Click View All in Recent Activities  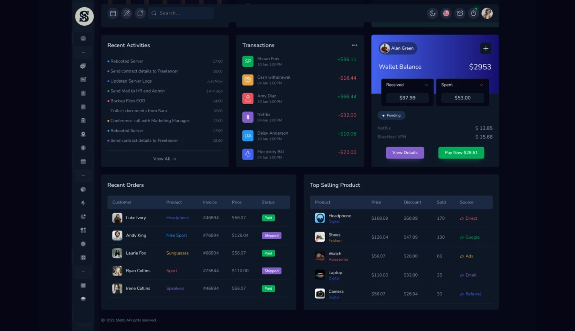pyautogui.click(x=164, y=159)
